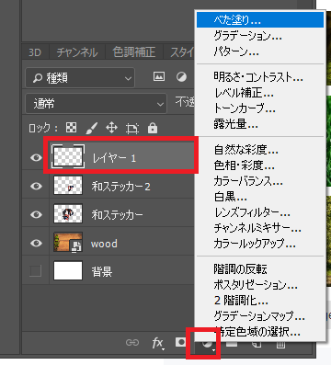Add グラデーションマップ adjustment layer
331x365 pixels.
click(259, 316)
